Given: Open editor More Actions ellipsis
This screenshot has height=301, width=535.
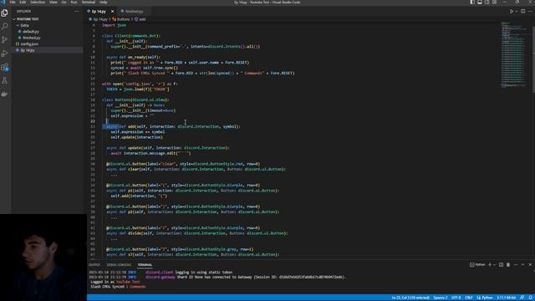Looking at the screenshot, I should pos(530,11).
